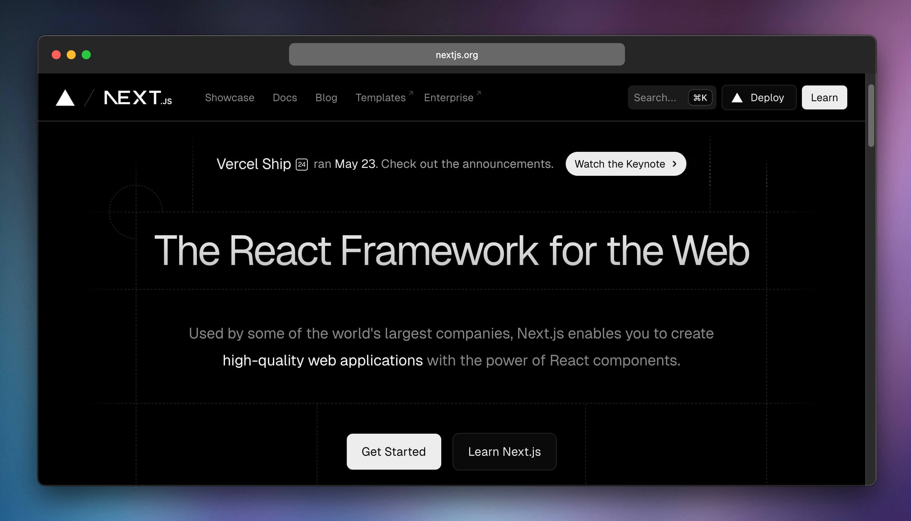Screen dimensions: 911x521
Task: Click the external arrow beside Templates
Action: point(411,93)
